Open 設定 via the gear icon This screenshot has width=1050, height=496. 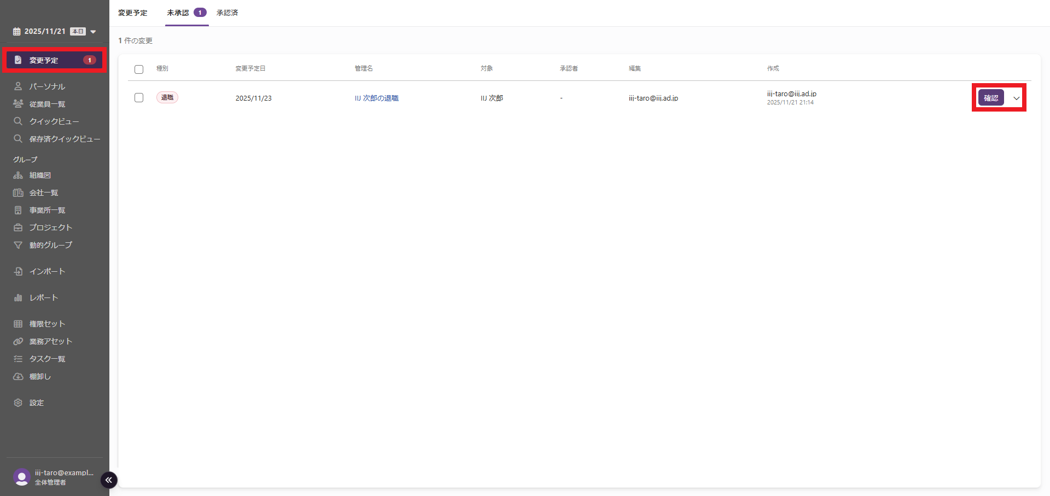(x=18, y=402)
